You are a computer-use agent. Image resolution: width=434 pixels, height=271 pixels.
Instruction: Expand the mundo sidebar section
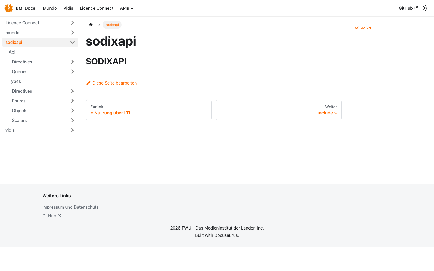click(x=72, y=33)
